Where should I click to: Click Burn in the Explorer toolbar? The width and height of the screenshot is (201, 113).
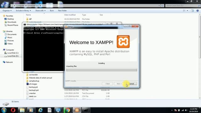pyautogui.click(x=52, y=11)
